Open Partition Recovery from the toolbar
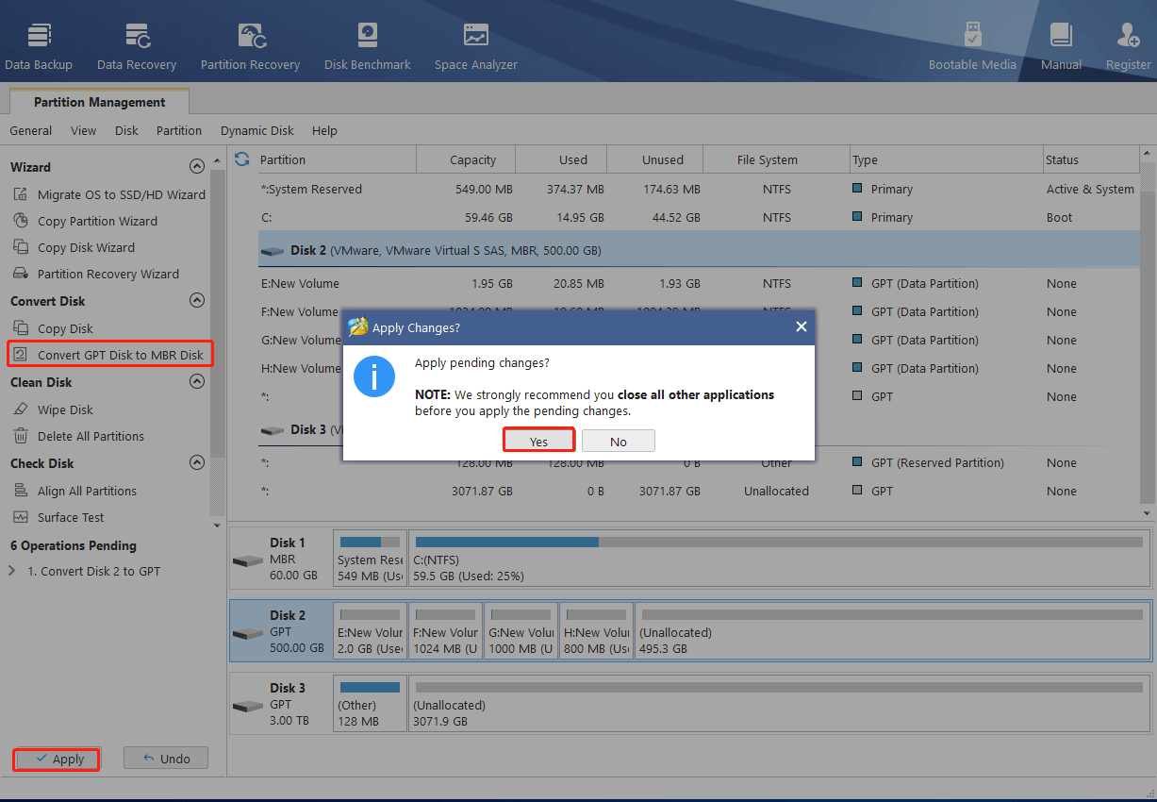 tap(250, 47)
